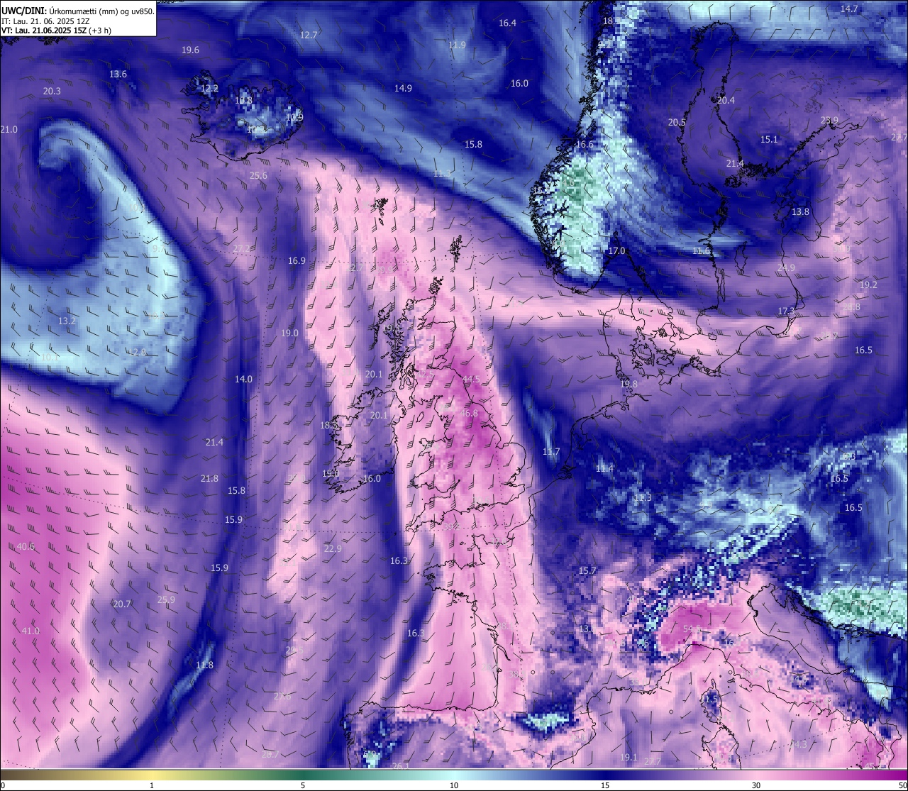Image resolution: width=908 pixels, height=791 pixels.
Task: Click the 16.9 value label
Action: click(297, 260)
